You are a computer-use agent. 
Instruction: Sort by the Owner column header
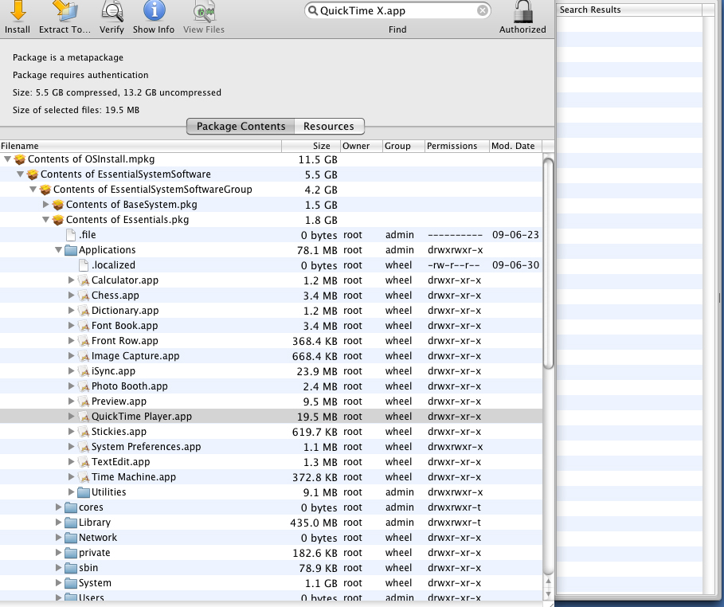coord(361,146)
